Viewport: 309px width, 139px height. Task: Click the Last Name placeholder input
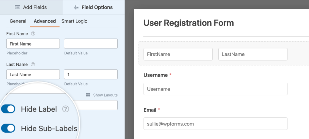coord(33,74)
